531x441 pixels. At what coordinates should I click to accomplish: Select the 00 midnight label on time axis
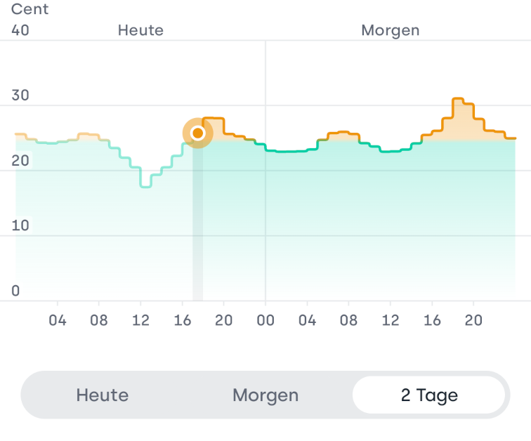coord(265,321)
